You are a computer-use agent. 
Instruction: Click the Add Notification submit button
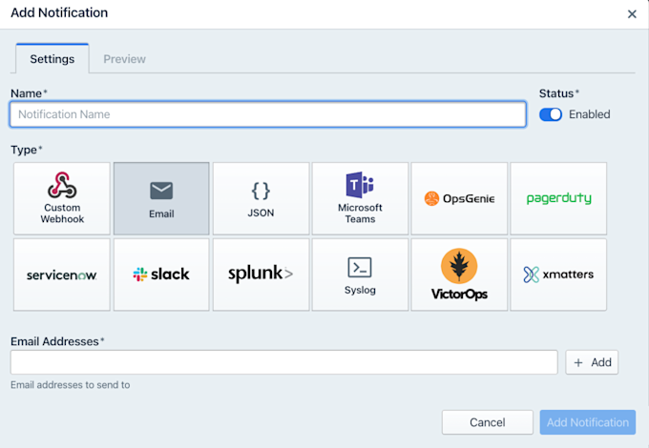(x=587, y=422)
